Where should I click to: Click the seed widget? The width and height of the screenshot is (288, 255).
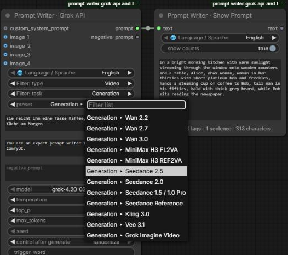pos(47,231)
